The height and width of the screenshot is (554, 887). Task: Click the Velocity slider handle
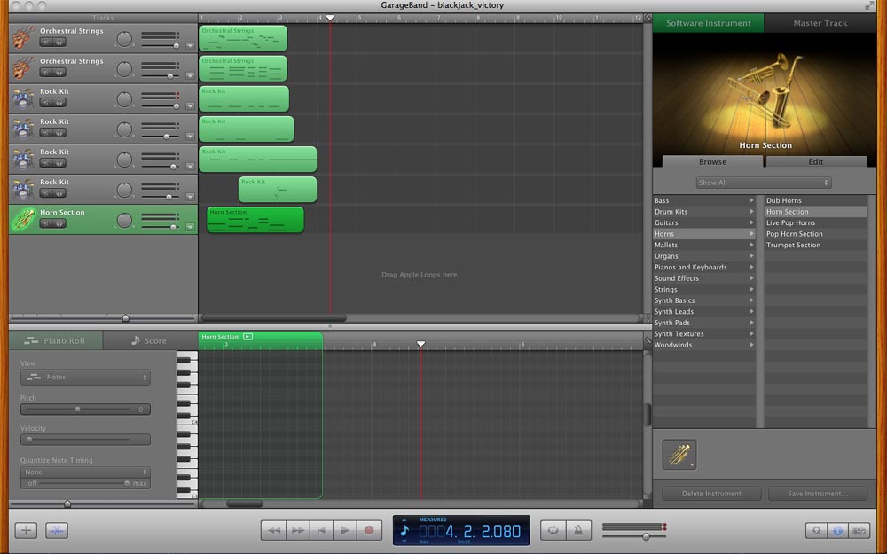click(x=29, y=440)
